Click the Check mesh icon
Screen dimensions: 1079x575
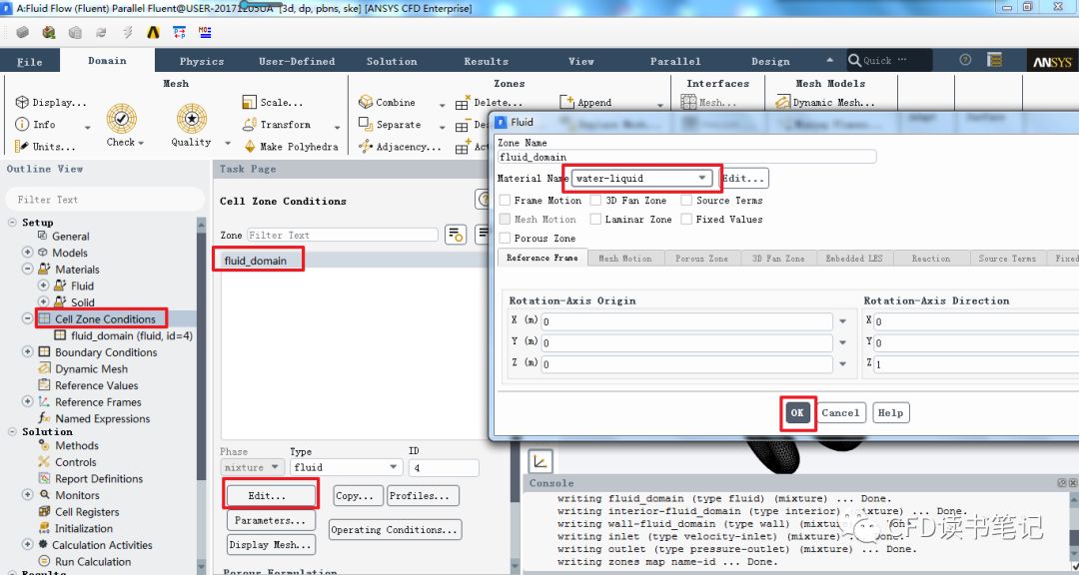click(x=122, y=119)
